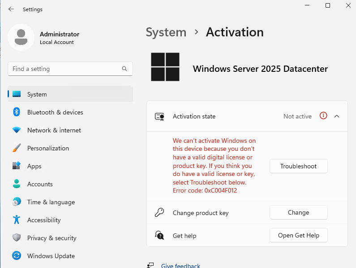Open Windows Update settings

(x=70, y=256)
